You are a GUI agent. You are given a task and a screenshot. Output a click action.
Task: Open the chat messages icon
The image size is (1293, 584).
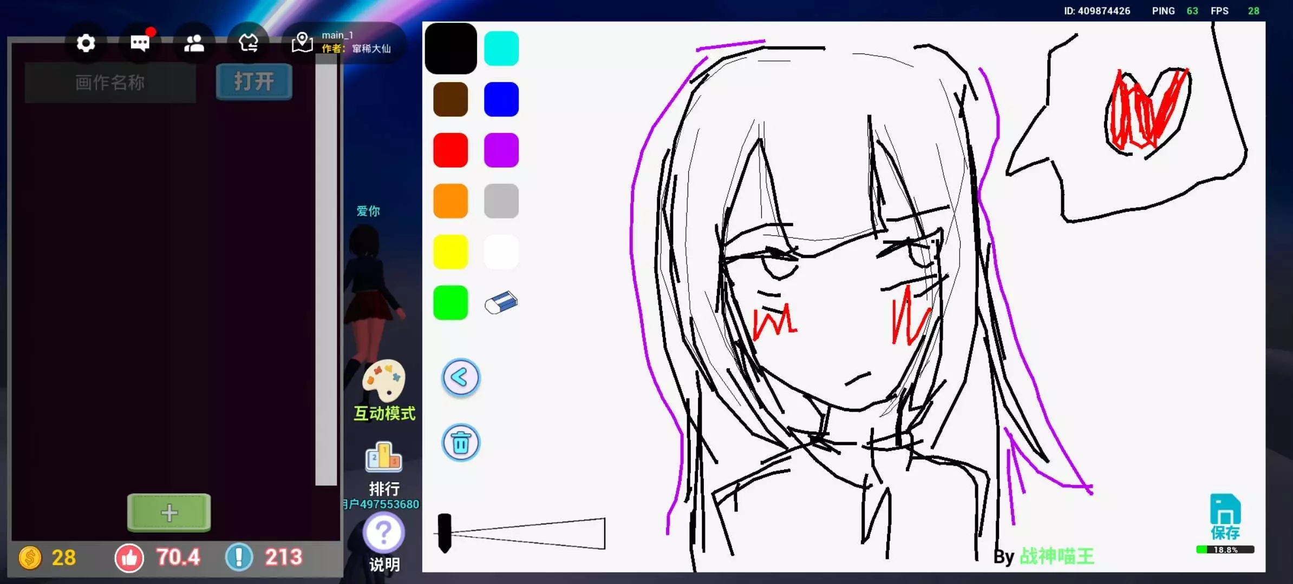coord(140,43)
